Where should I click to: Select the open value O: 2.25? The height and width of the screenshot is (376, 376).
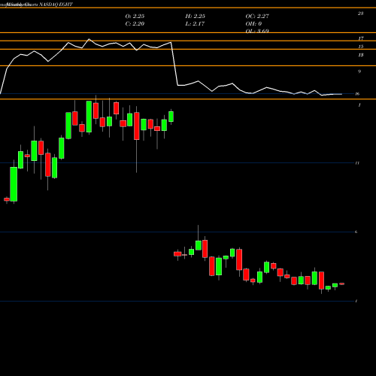135,16
